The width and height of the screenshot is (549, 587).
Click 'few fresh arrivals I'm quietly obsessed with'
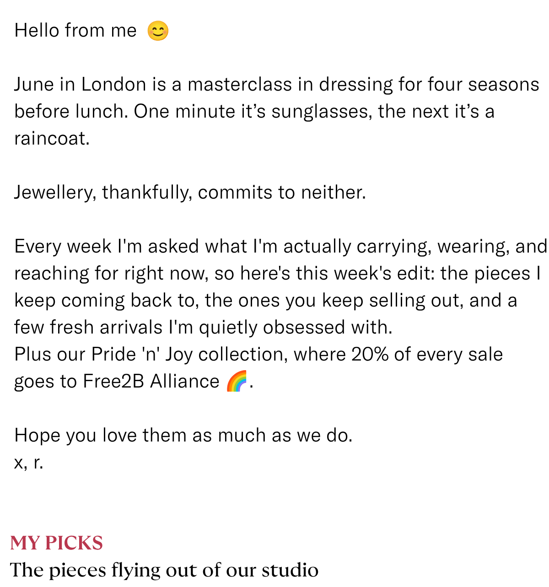click(x=203, y=328)
